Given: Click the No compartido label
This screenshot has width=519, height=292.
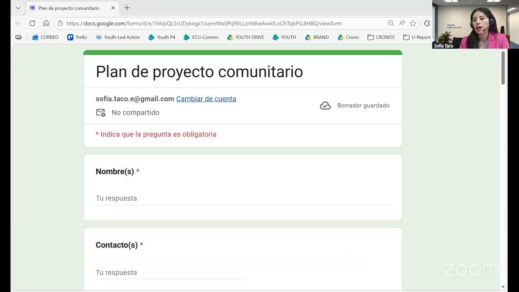Looking at the screenshot, I should (135, 113).
